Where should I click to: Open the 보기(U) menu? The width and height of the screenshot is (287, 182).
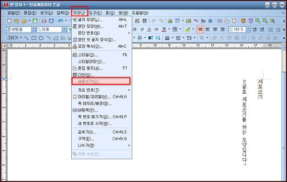tap(46, 13)
